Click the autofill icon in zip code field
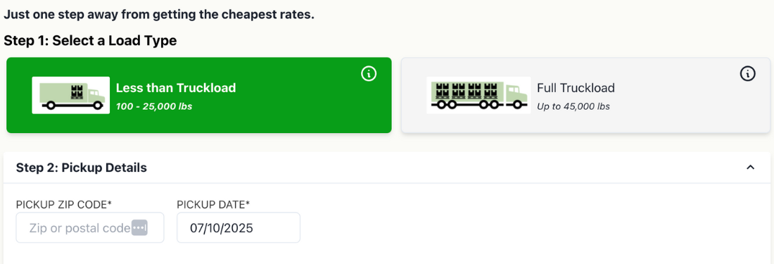Screen dimensions: 774x264 [140, 228]
